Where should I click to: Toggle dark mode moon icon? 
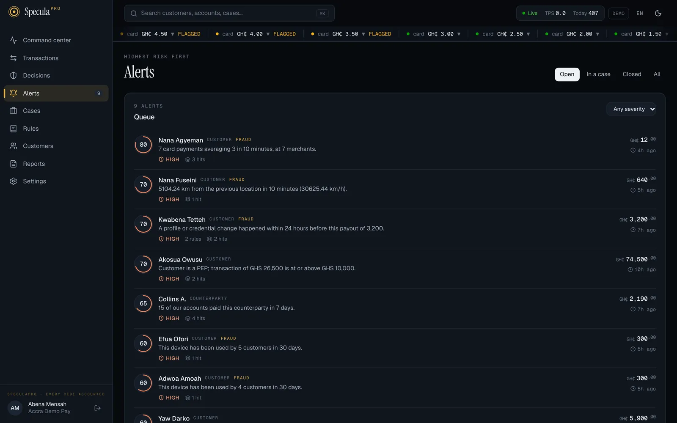click(658, 13)
